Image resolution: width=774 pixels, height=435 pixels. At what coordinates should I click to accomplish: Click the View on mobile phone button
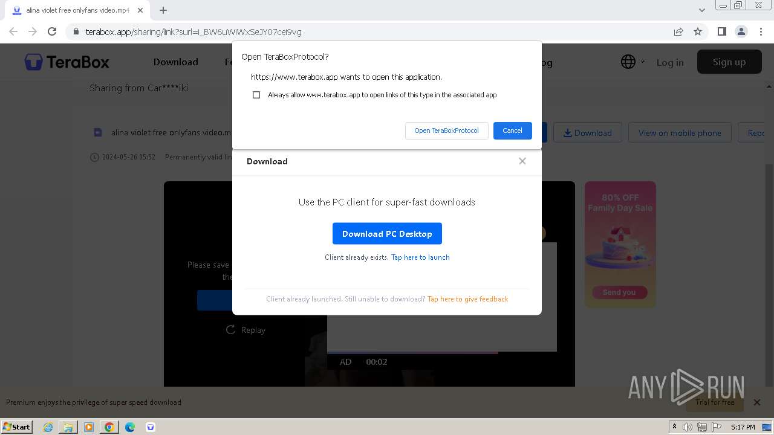coord(680,132)
